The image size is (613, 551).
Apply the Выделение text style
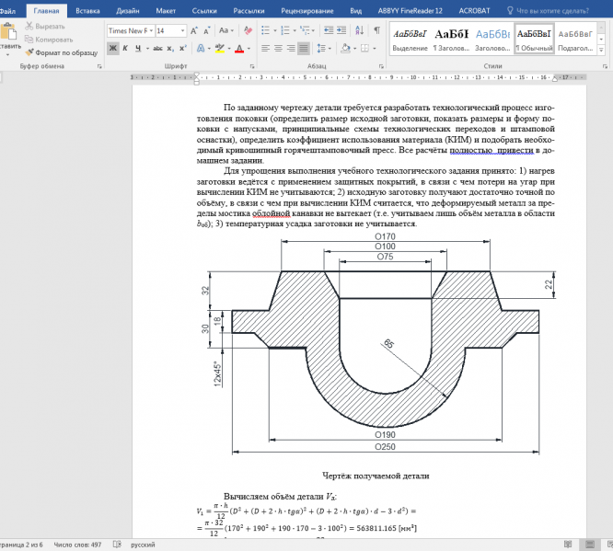click(x=410, y=39)
